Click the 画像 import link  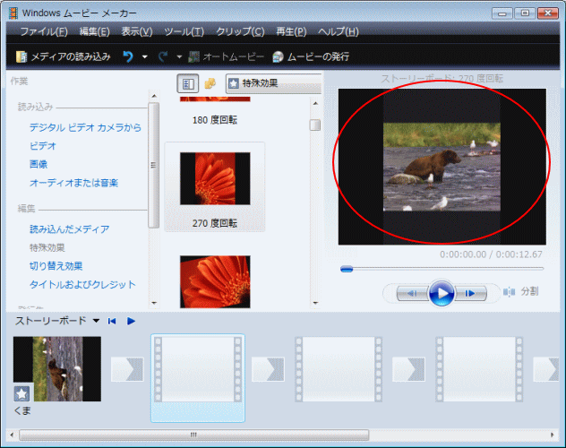click(x=39, y=164)
